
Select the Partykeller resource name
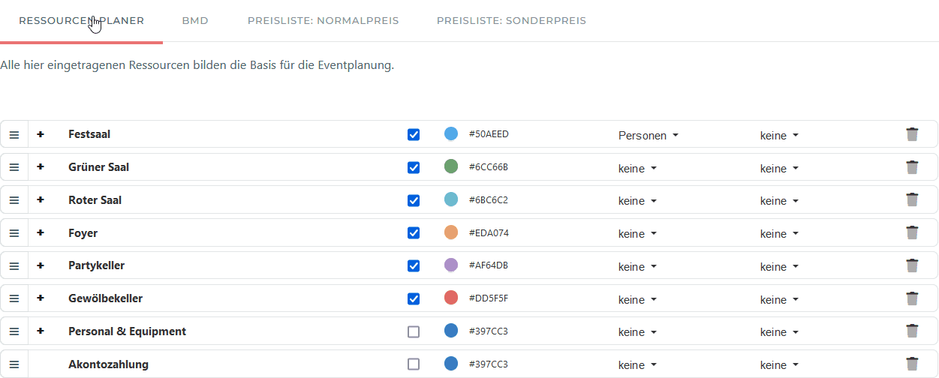click(96, 265)
